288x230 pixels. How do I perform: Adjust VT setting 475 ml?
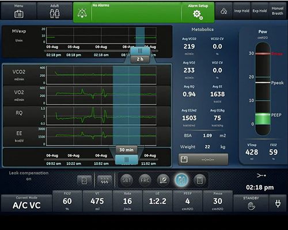point(97,201)
